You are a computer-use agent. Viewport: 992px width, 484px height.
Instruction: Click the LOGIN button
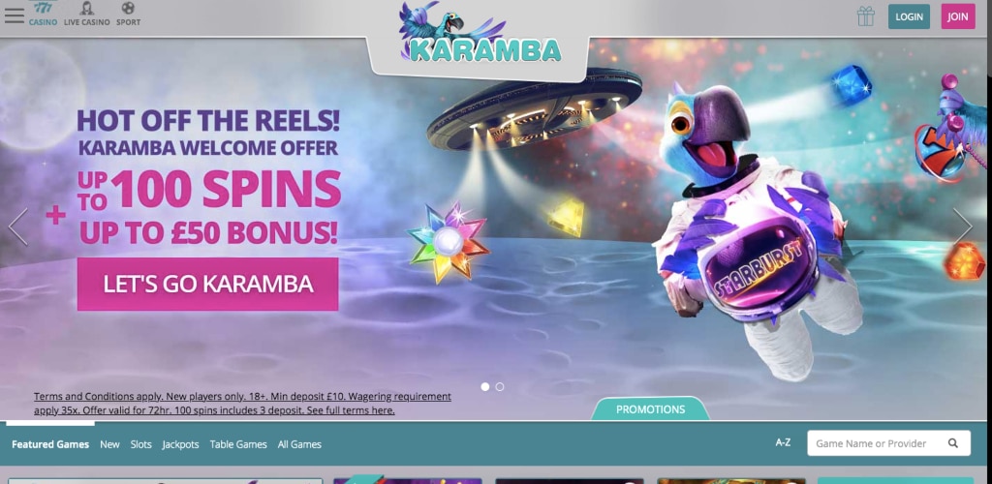tap(909, 16)
